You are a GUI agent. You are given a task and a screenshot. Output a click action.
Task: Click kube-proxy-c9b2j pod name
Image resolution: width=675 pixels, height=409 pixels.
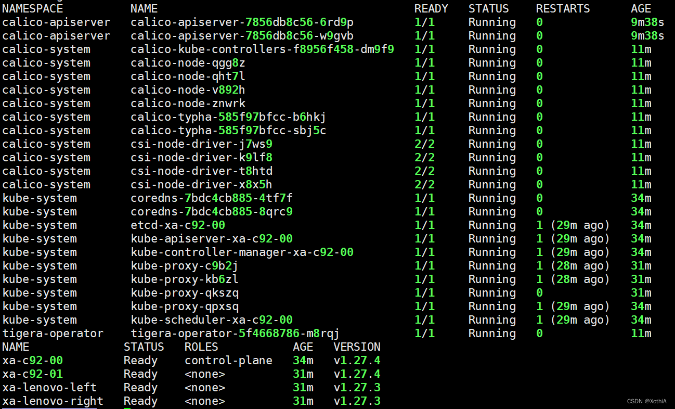coord(185,266)
